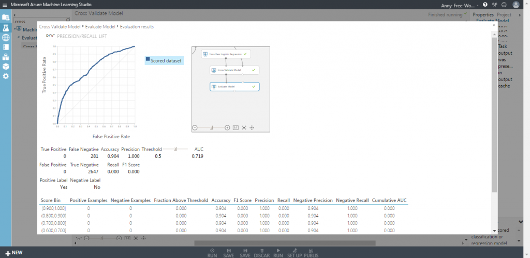Screen dimensions: 530x258
Task: Zoom in mini-map with plus icon
Action: [x=227, y=127]
